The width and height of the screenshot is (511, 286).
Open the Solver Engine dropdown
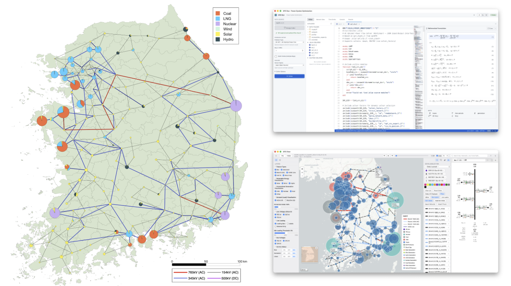[x=289, y=65]
